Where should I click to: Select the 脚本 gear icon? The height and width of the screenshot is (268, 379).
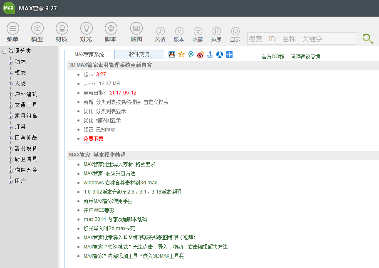coord(111,29)
